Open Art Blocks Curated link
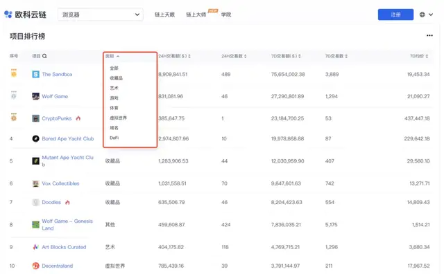 click(x=64, y=247)
